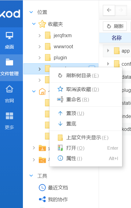Screen dimensions: 131x208
Task: Expand the app folder triangle in file list
Action: (108, 51)
